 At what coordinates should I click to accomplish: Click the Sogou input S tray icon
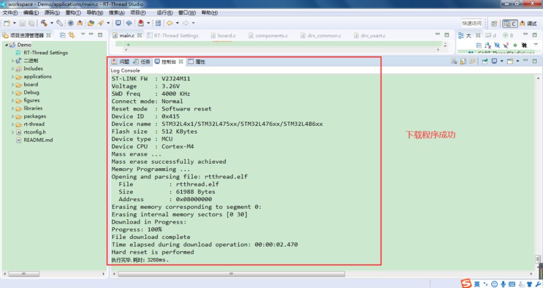tap(466, 283)
